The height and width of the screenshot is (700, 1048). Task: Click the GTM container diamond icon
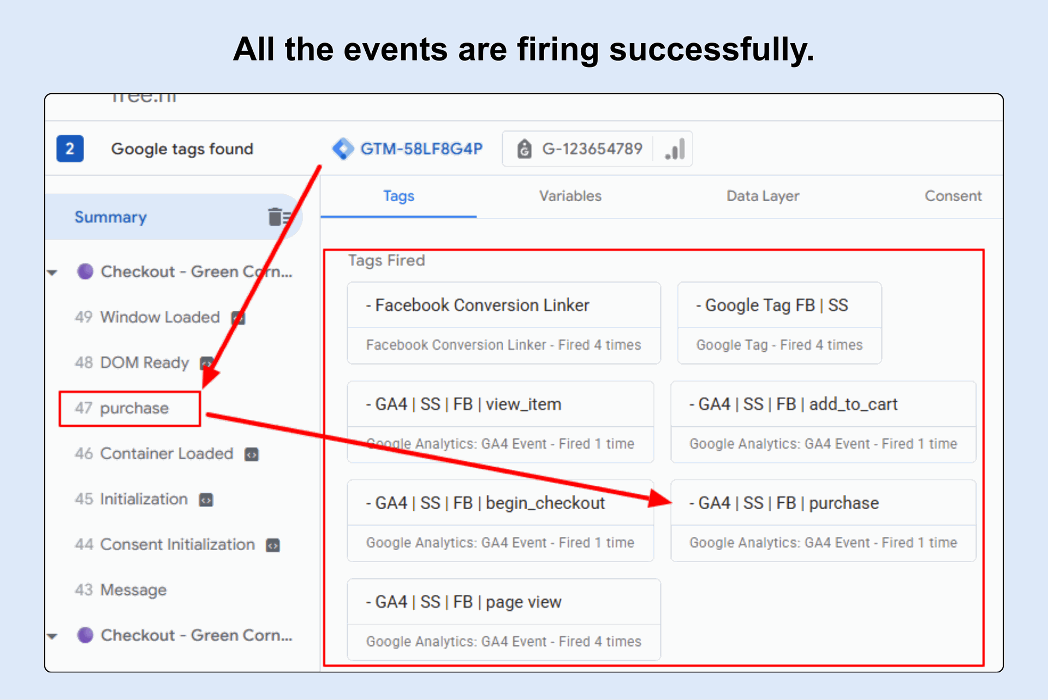click(343, 148)
